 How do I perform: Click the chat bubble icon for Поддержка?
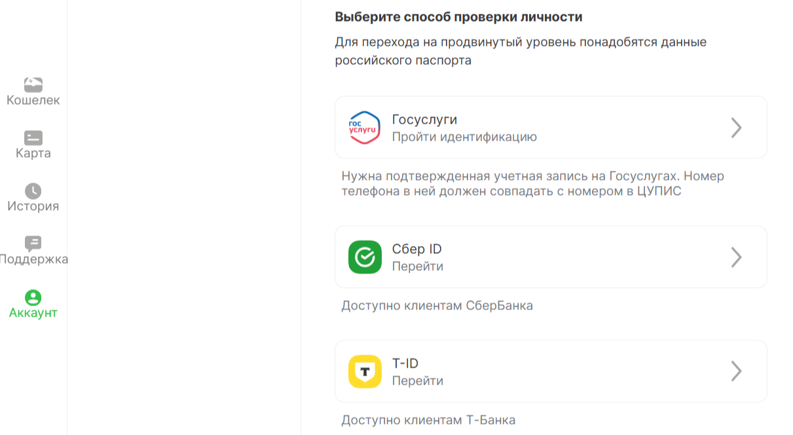pos(33,243)
